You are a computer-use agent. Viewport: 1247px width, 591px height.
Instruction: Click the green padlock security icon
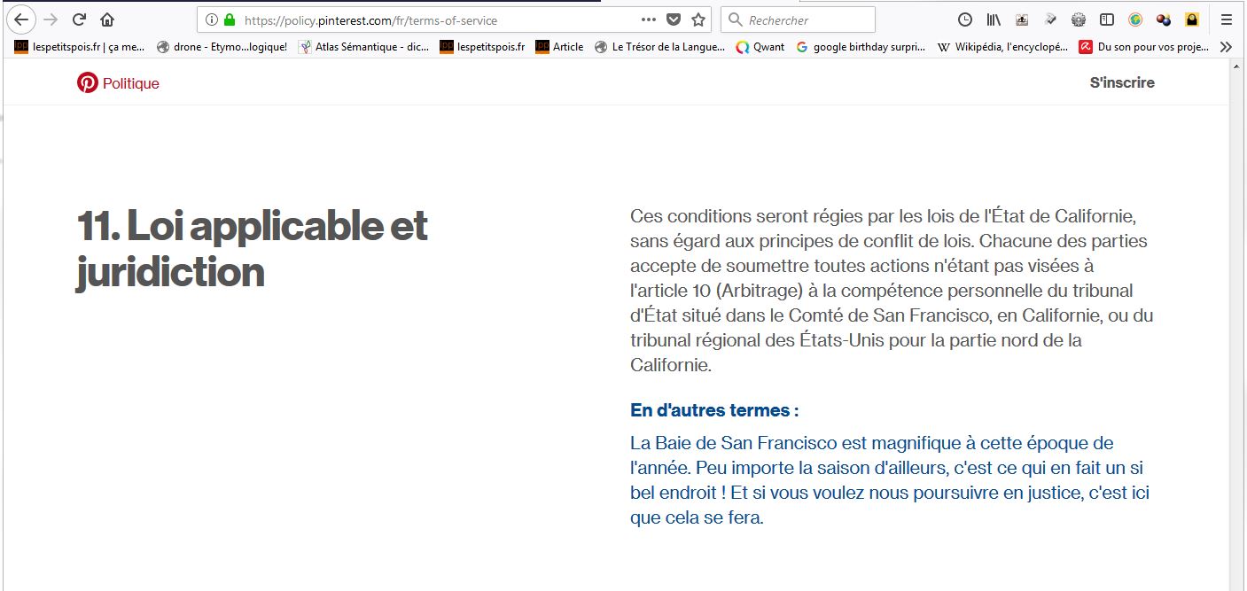tap(230, 19)
